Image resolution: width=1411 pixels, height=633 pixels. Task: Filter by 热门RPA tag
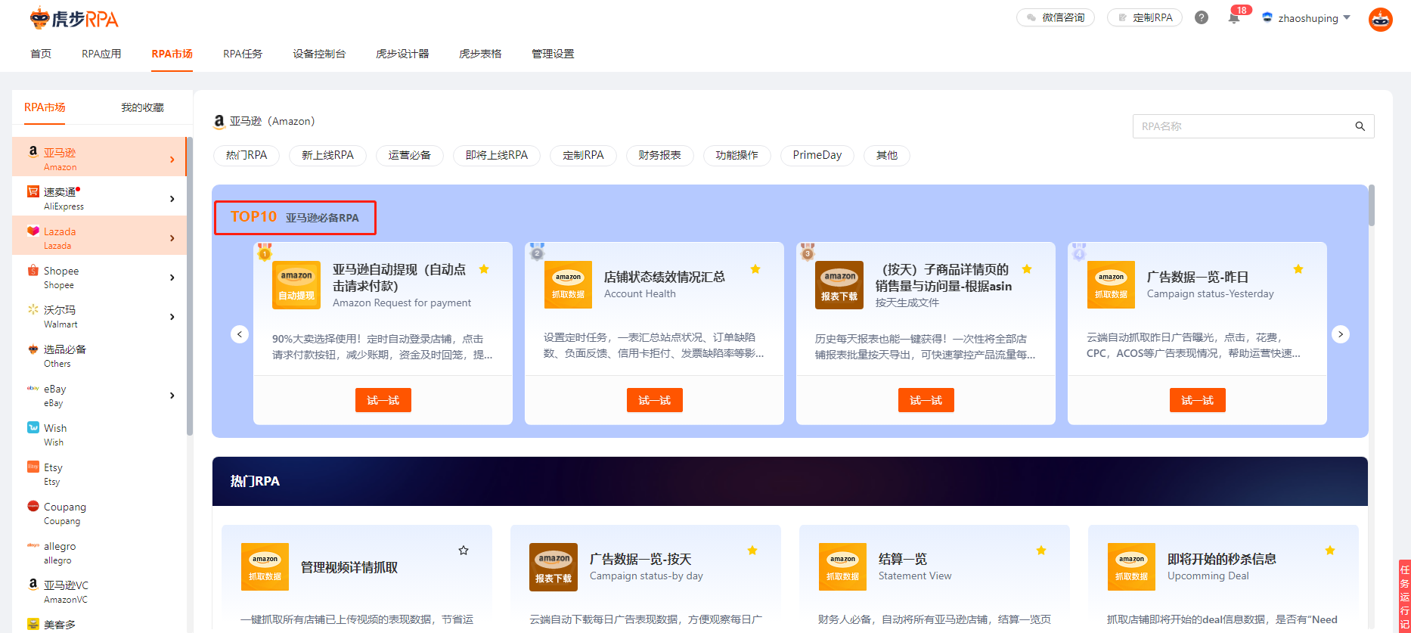(247, 155)
